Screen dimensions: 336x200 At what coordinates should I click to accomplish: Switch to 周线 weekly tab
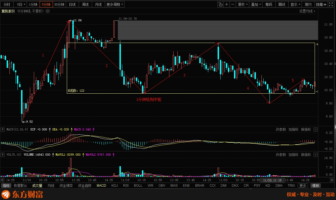click(x=85, y=4)
